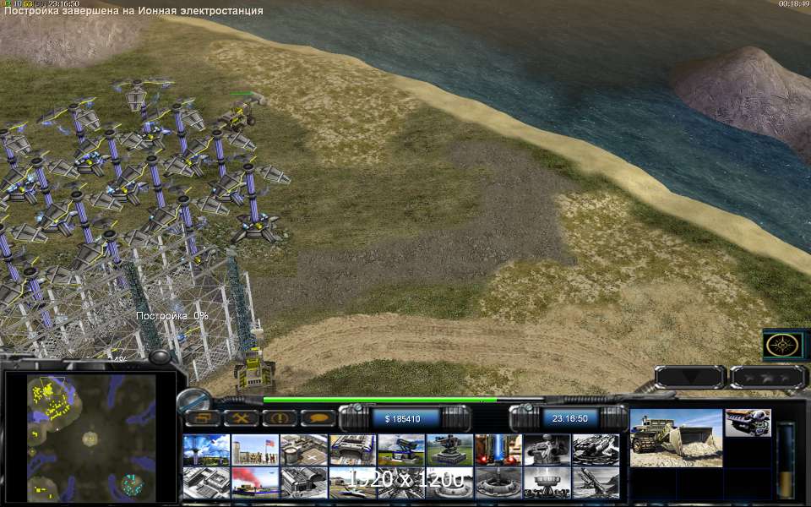The width and height of the screenshot is (811, 507).
Task: Click the yellow base cluster on the minimap
Action: click(x=50, y=400)
